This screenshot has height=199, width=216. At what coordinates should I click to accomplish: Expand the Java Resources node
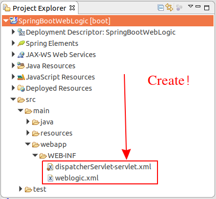point(13,65)
